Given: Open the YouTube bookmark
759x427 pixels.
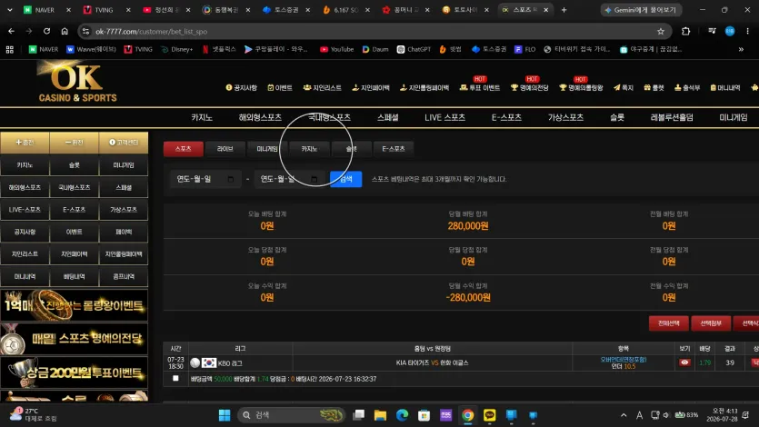Looking at the screenshot, I should (x=337, y=49).
